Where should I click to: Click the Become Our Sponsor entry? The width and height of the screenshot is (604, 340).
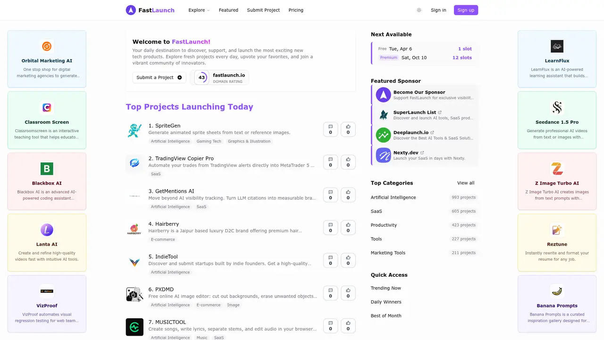point(425,95)
